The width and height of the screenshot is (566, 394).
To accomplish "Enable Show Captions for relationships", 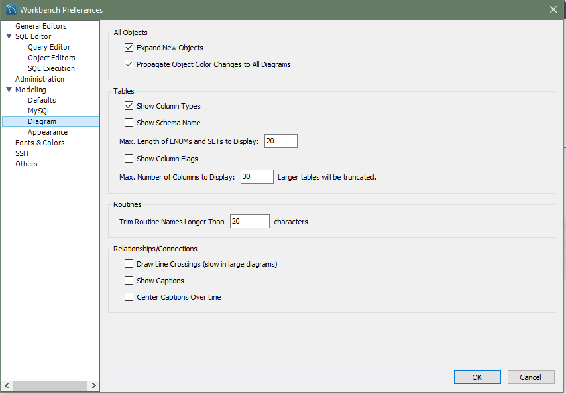I will click(129, 281).
